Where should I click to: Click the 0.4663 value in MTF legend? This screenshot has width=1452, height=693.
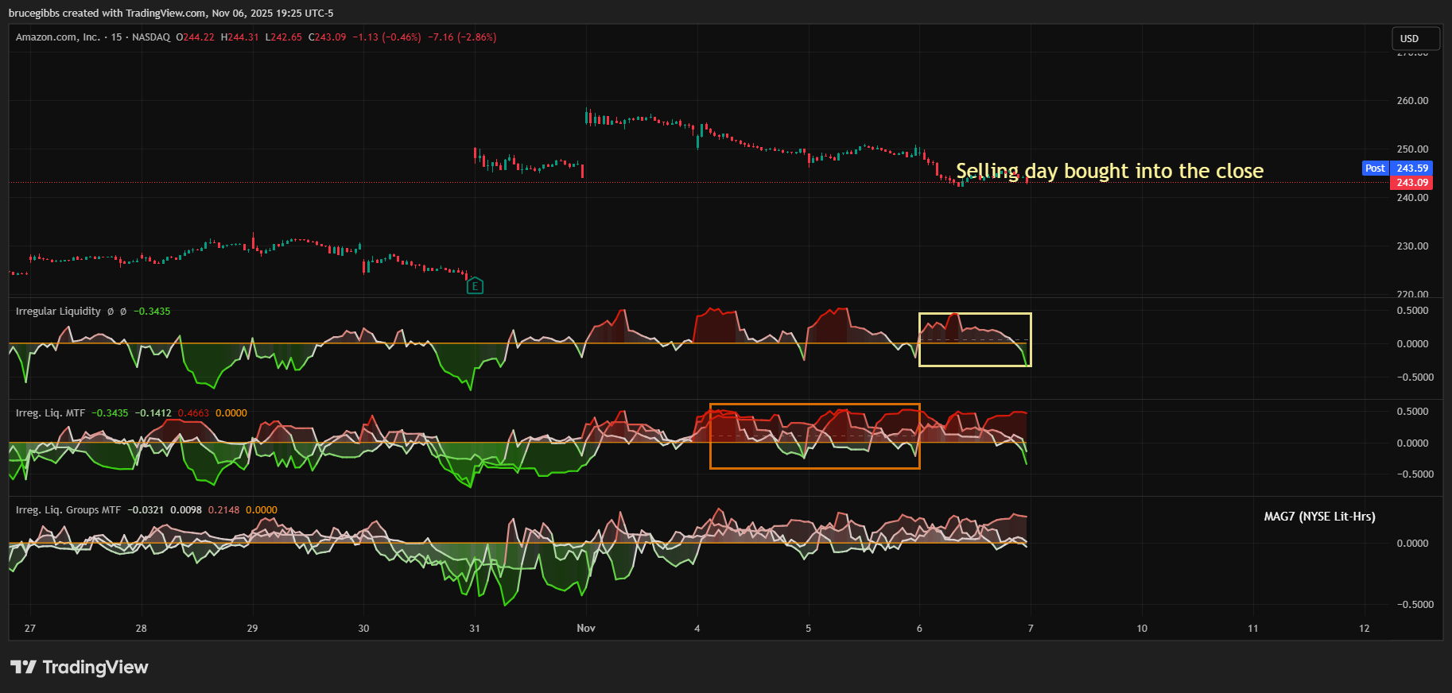pyautogui.click(x=193, y=413)
